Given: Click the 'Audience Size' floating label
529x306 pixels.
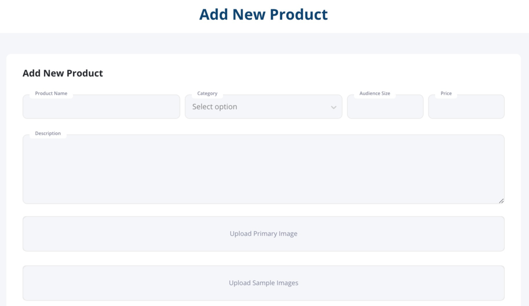Looking at the screenshot, I should 375,93.
